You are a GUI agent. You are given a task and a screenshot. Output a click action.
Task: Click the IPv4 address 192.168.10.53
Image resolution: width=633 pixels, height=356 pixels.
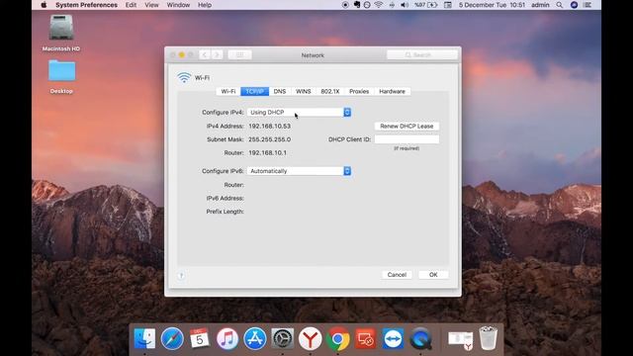(269, 127)
